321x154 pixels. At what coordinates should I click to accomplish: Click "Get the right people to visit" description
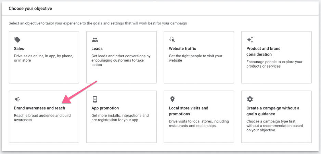(195, 58)
